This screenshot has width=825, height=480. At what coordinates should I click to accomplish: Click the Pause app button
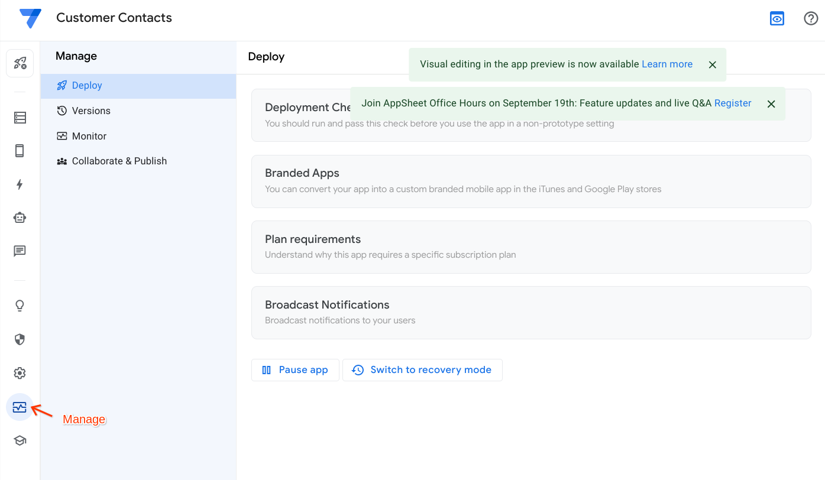tap(295, 370)
